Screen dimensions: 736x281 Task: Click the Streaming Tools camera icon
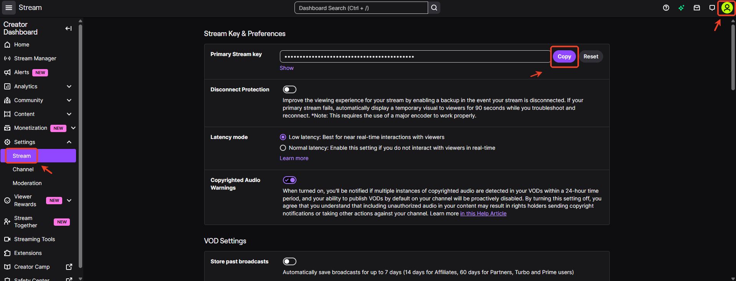point(7,239)
